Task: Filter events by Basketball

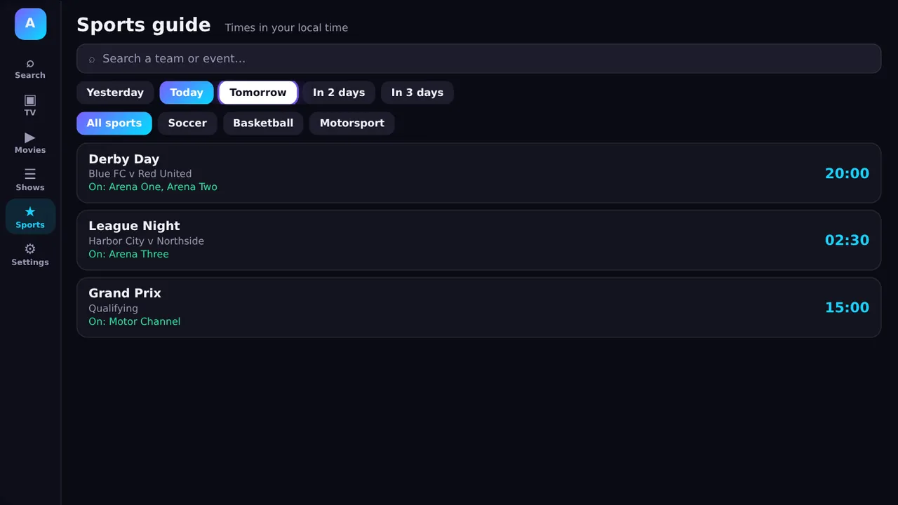Action: pos(263,123)
